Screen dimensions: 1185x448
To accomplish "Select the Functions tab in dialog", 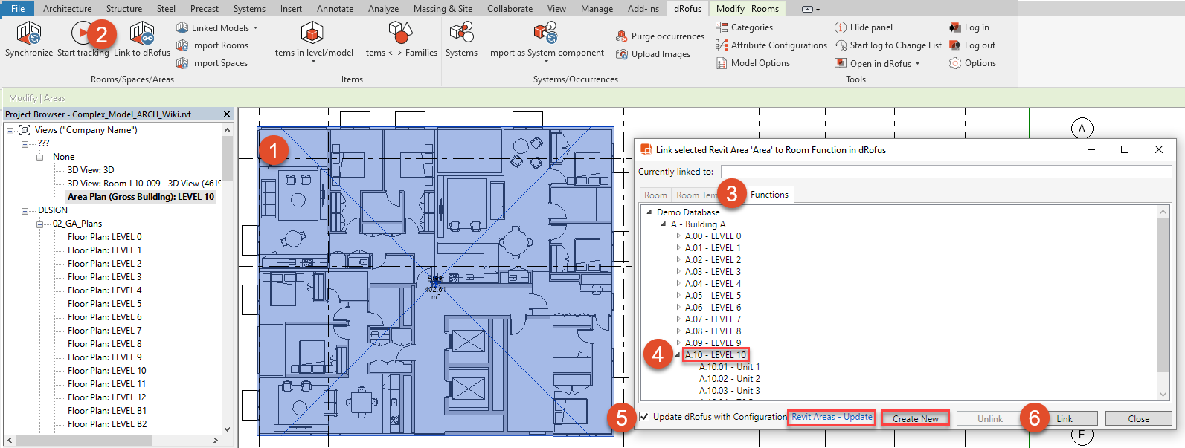I will click(769, 195).
